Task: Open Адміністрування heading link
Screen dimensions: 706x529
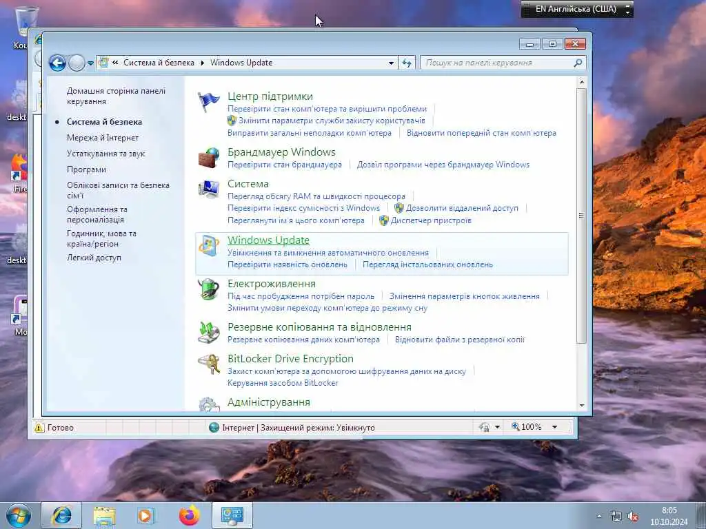Action: tap(269, 402)
